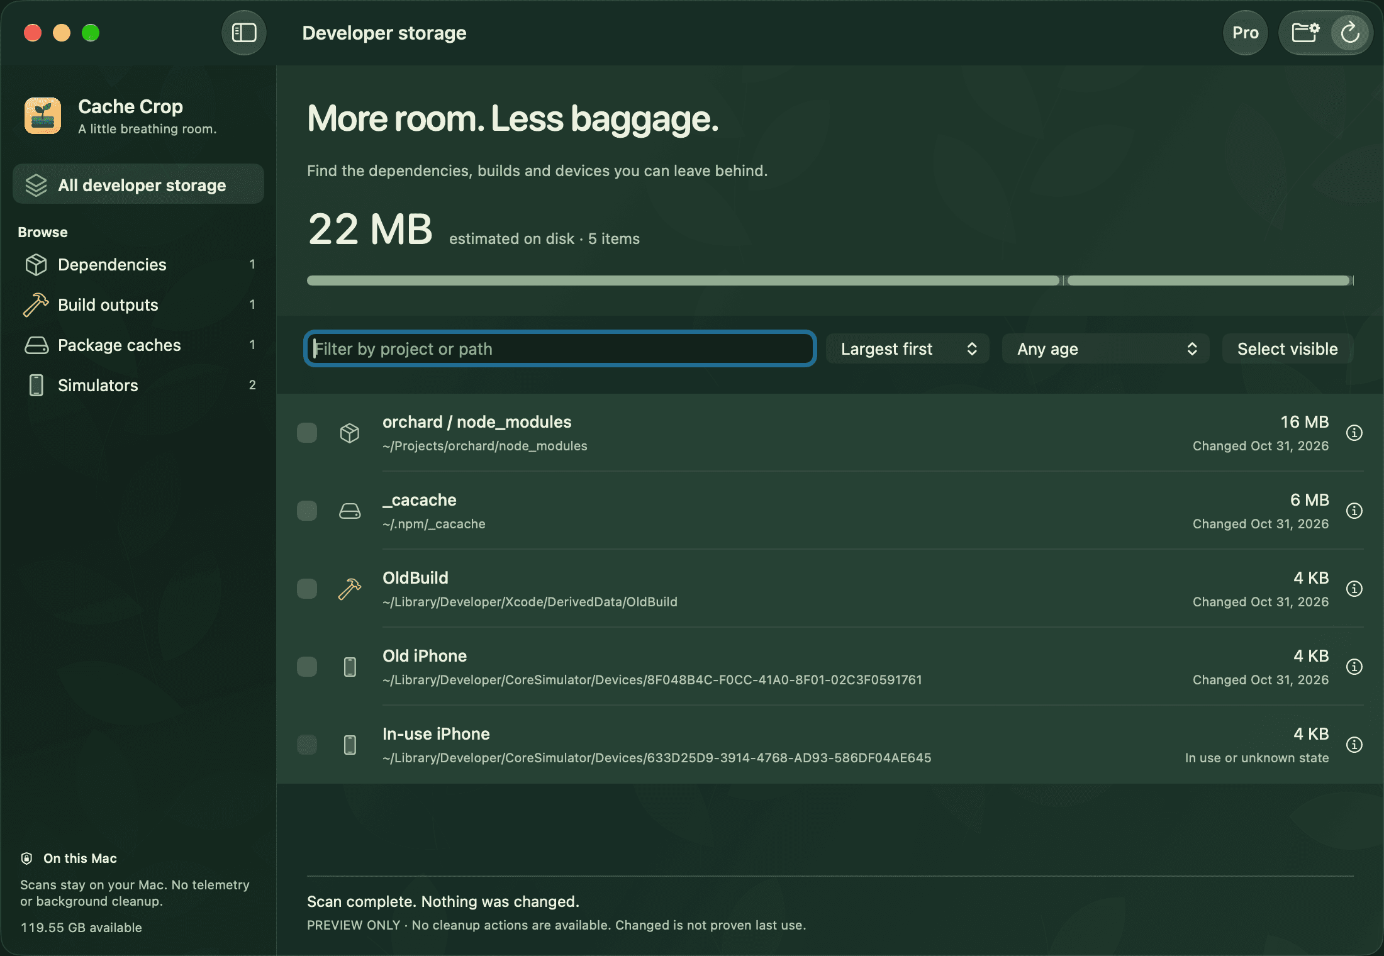Browse Build outputs category
Image resolution: width=1384 pixels, height=956 pixels.
click(x=138, y=304)
